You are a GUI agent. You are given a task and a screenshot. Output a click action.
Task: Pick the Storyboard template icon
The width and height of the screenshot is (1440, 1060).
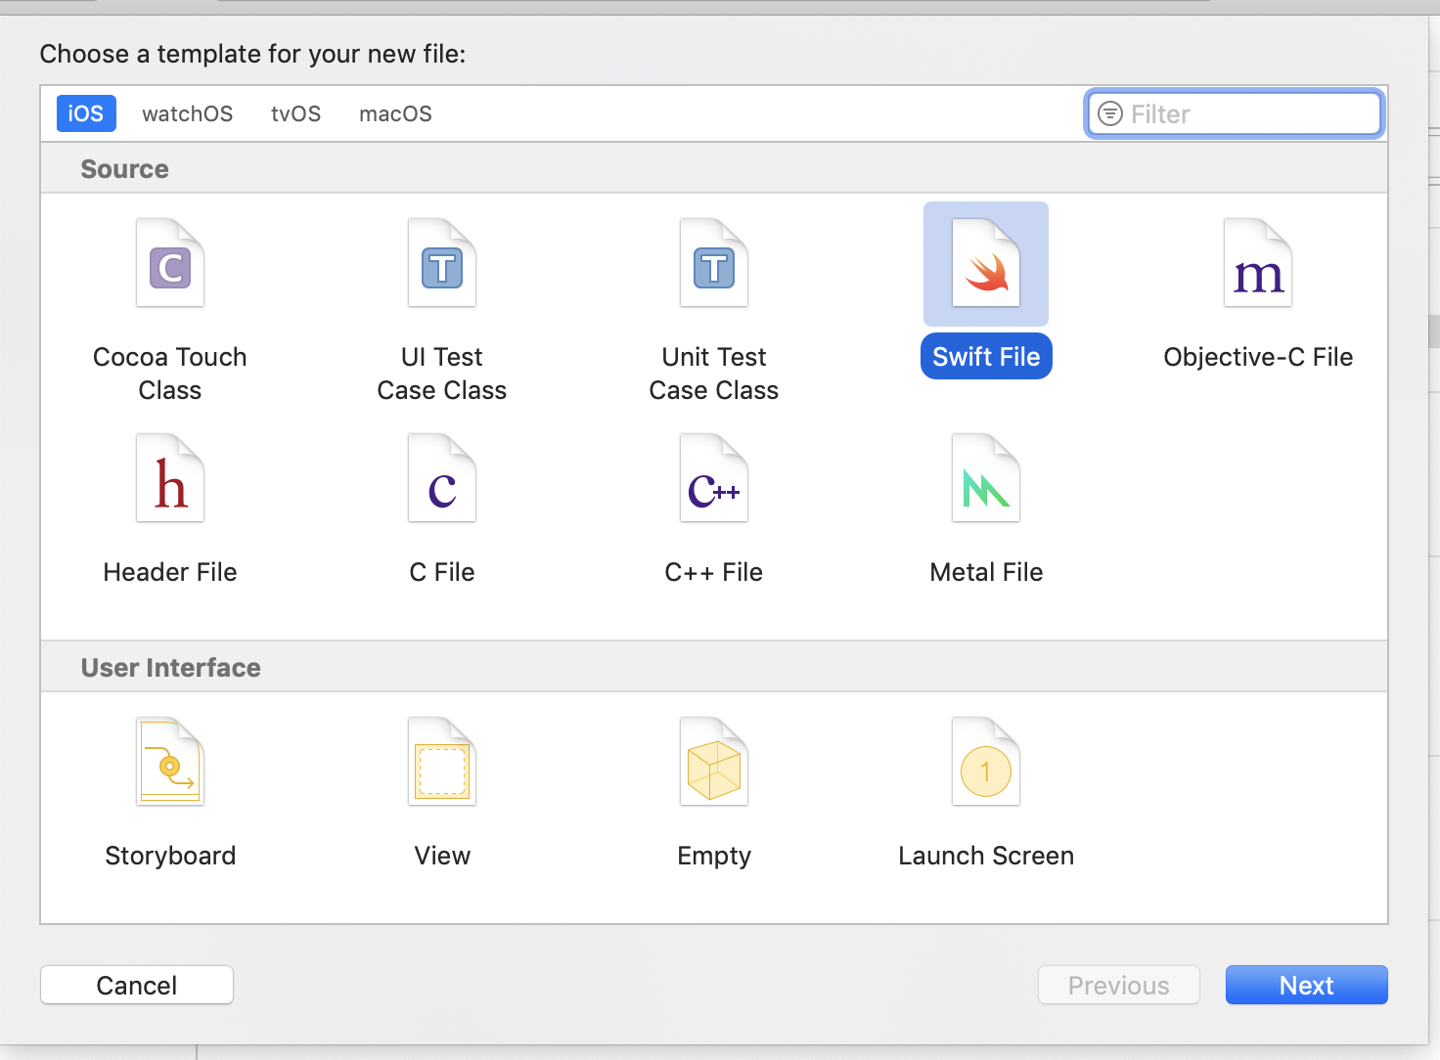click(170, 763)
